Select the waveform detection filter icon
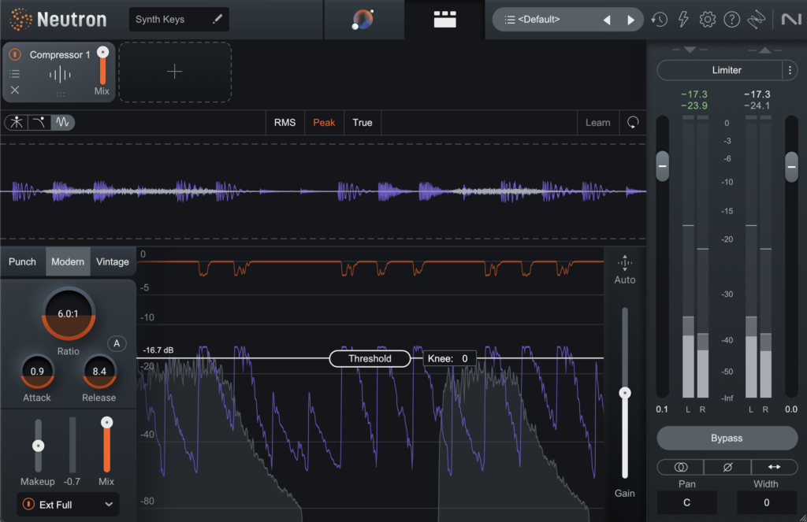The height and width of the screenshot is (522, 807). 62,122
